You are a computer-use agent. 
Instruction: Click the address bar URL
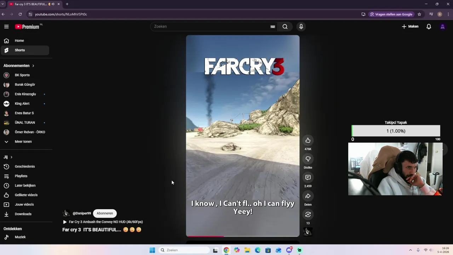coord(61,14)
